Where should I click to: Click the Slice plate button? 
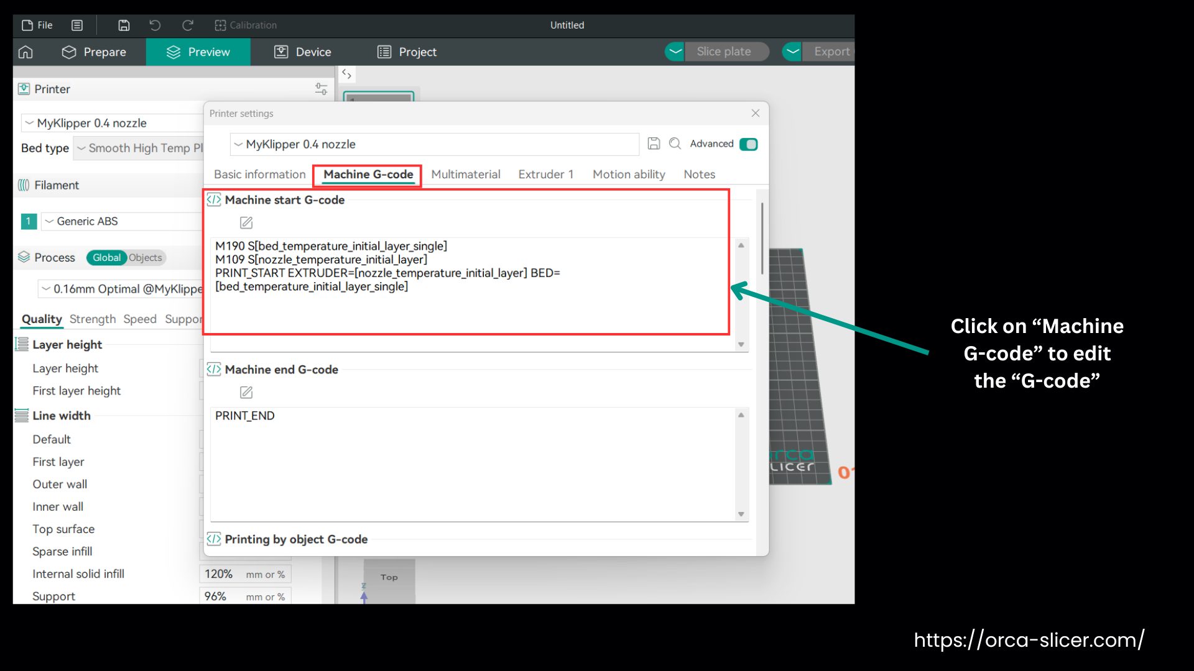tap(726, 52)
